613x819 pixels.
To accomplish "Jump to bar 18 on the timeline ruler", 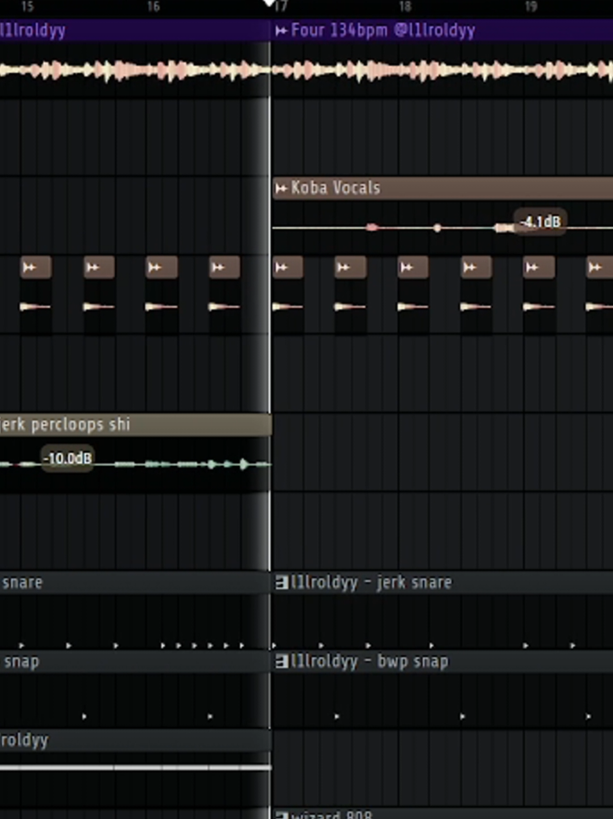I will point(405,7).
